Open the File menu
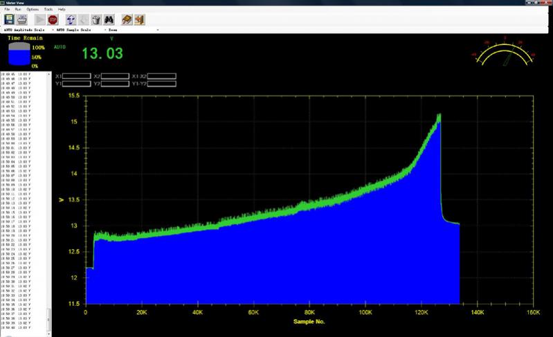This screenshot has height=337, width=553. (7, 9)
